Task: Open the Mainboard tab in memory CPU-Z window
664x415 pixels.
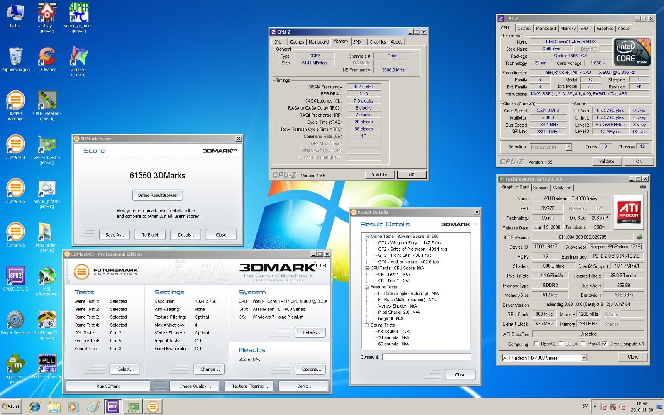Action: pyautogui.click(x=319, y=42)
